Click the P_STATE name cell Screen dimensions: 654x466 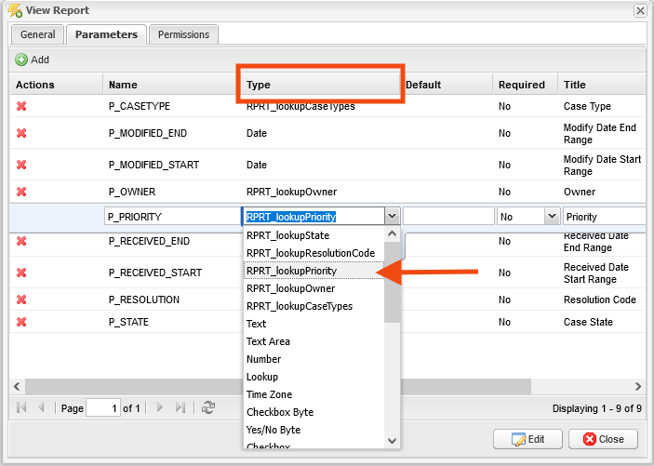(x=128, y=322)
